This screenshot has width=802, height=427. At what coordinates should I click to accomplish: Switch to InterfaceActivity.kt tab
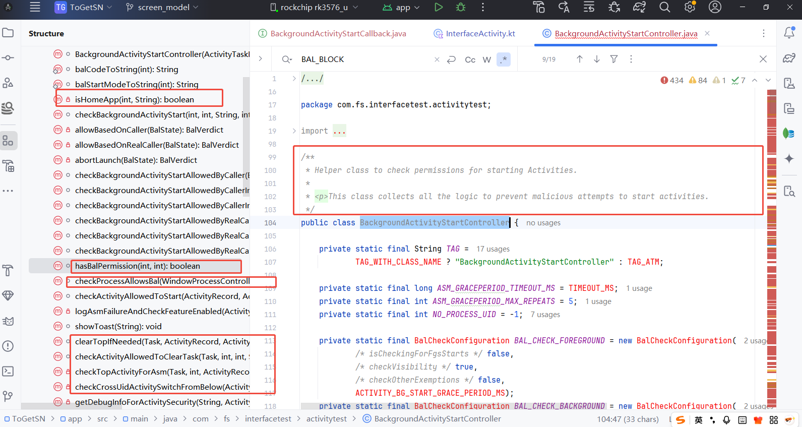(474, 33)
